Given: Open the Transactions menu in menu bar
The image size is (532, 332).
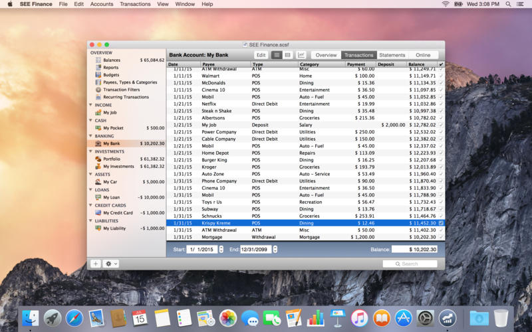Looking at the screenshot, I should pyautogui.click(x=135, y=4).
